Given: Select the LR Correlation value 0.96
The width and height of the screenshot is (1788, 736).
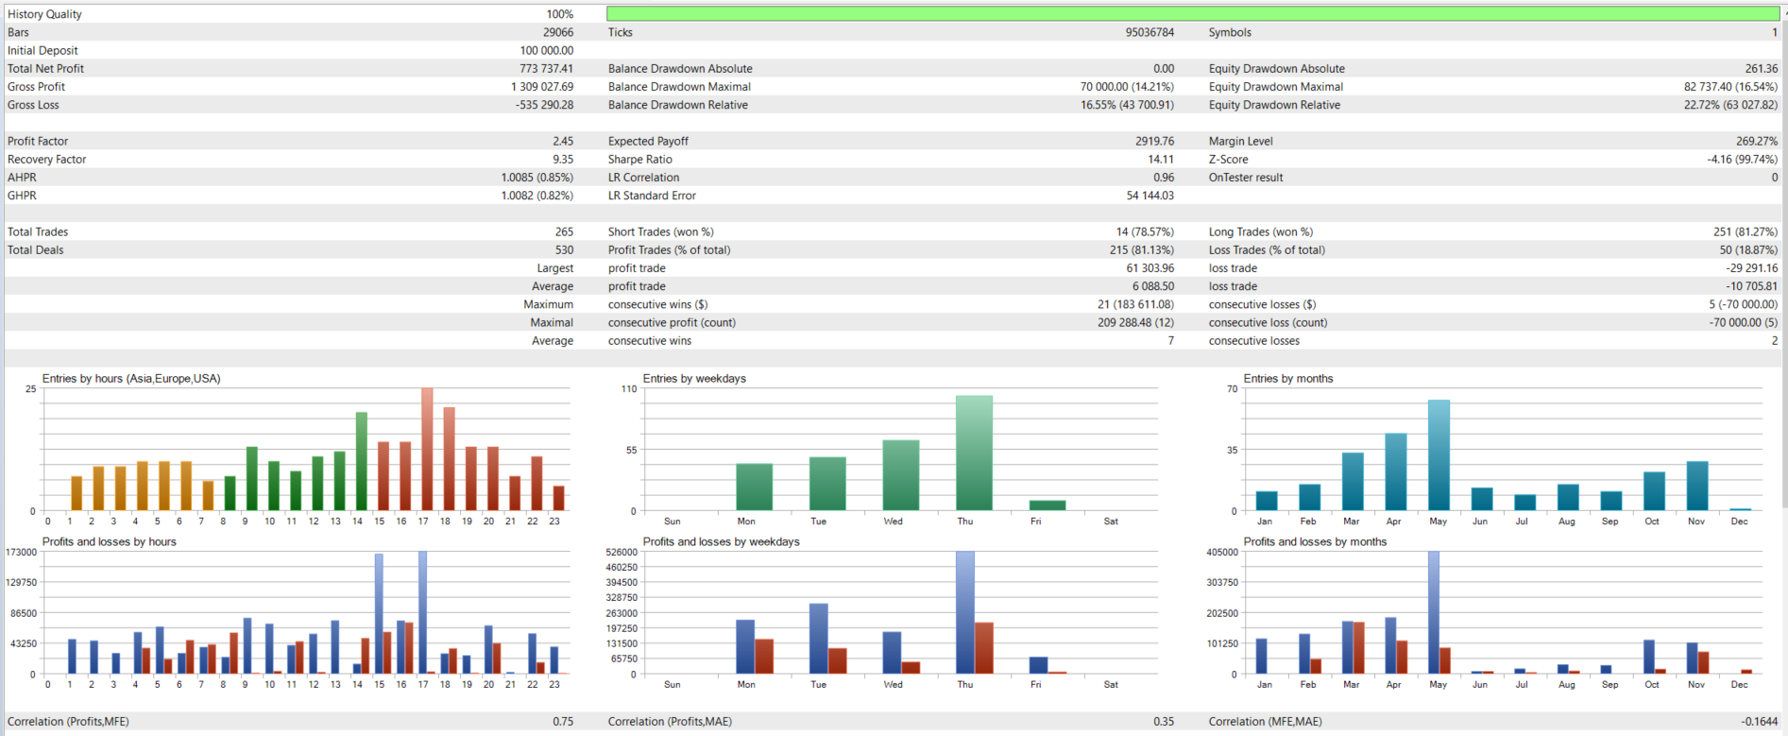Looking at the screenshot, I should 1164,178.
